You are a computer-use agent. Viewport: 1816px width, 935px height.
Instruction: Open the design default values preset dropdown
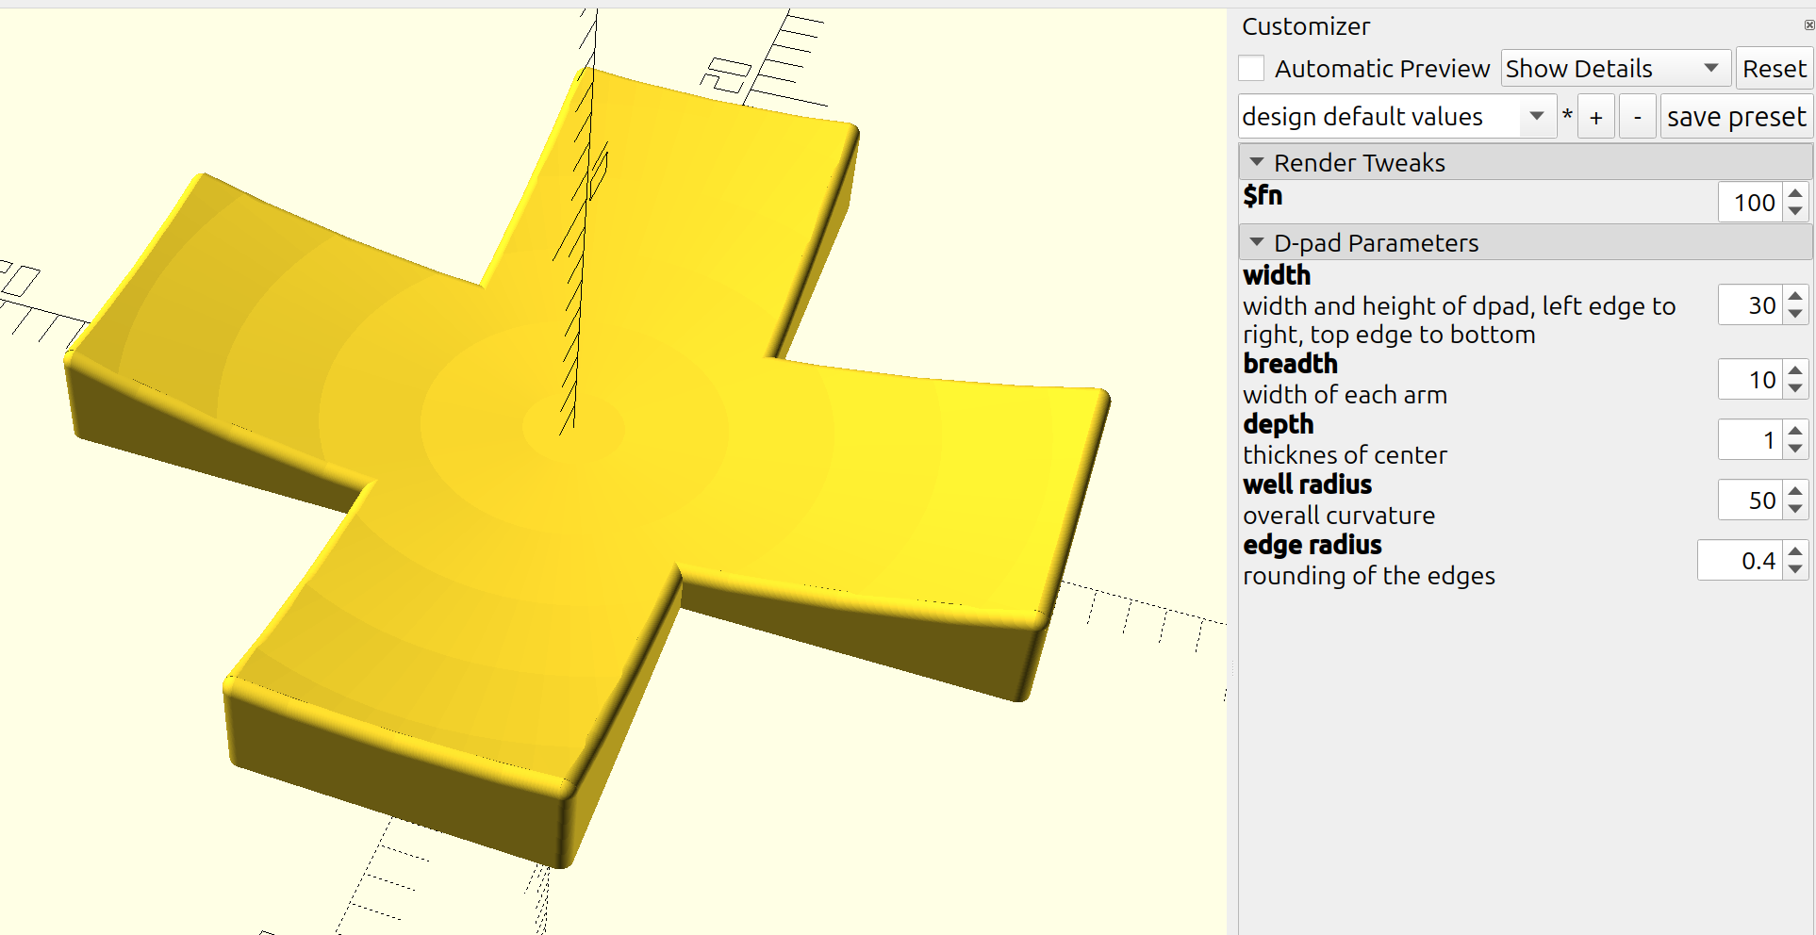coord(1396,117)
